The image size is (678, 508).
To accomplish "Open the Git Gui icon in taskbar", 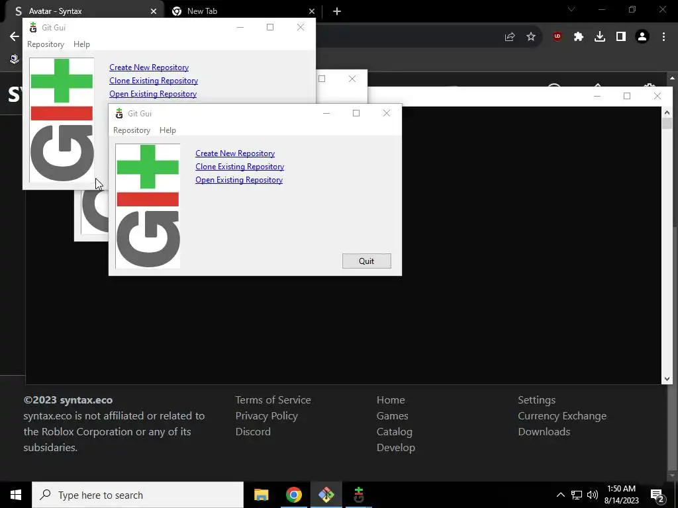I will 358,495.
